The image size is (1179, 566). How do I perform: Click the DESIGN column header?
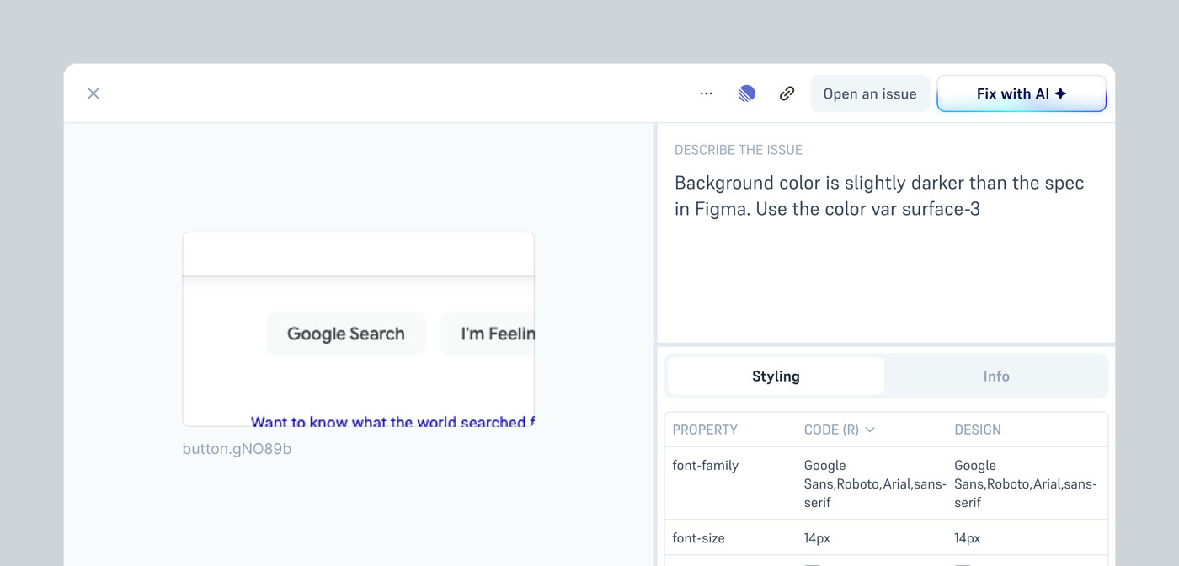[978, 430]
